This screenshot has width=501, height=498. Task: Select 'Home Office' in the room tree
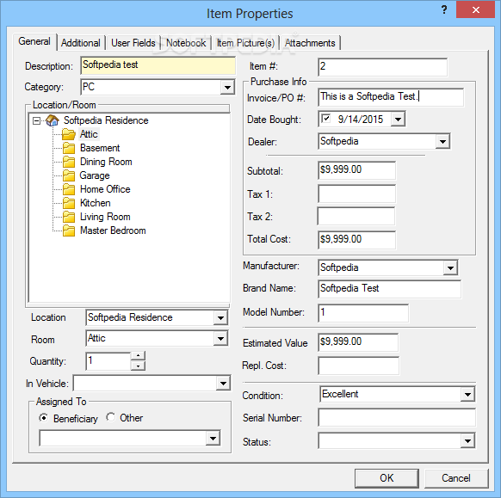(x=105, y=189)
